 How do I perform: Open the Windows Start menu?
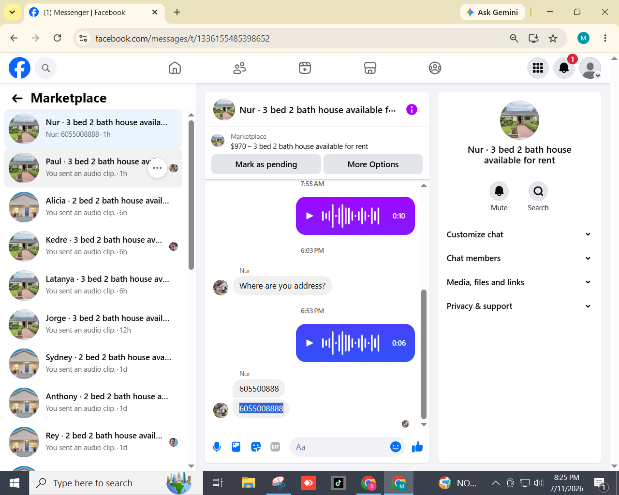coord(15,483)
